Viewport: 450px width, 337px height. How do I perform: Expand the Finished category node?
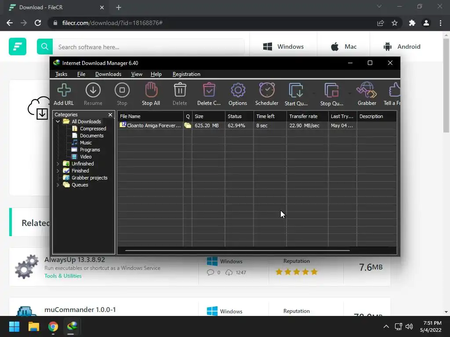tap(58, 171)
